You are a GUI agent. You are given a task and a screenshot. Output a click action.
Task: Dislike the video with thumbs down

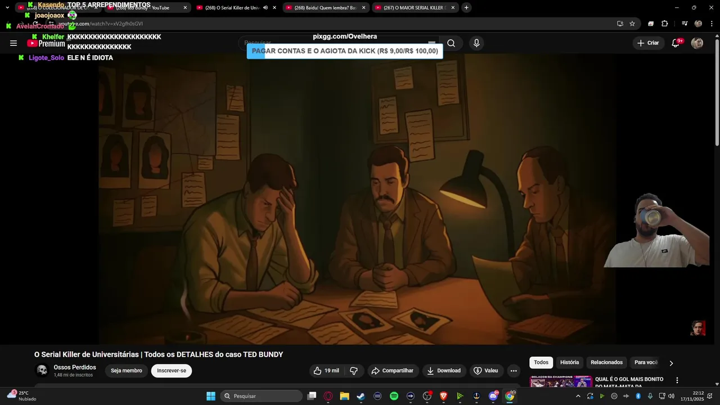point(354,371)
